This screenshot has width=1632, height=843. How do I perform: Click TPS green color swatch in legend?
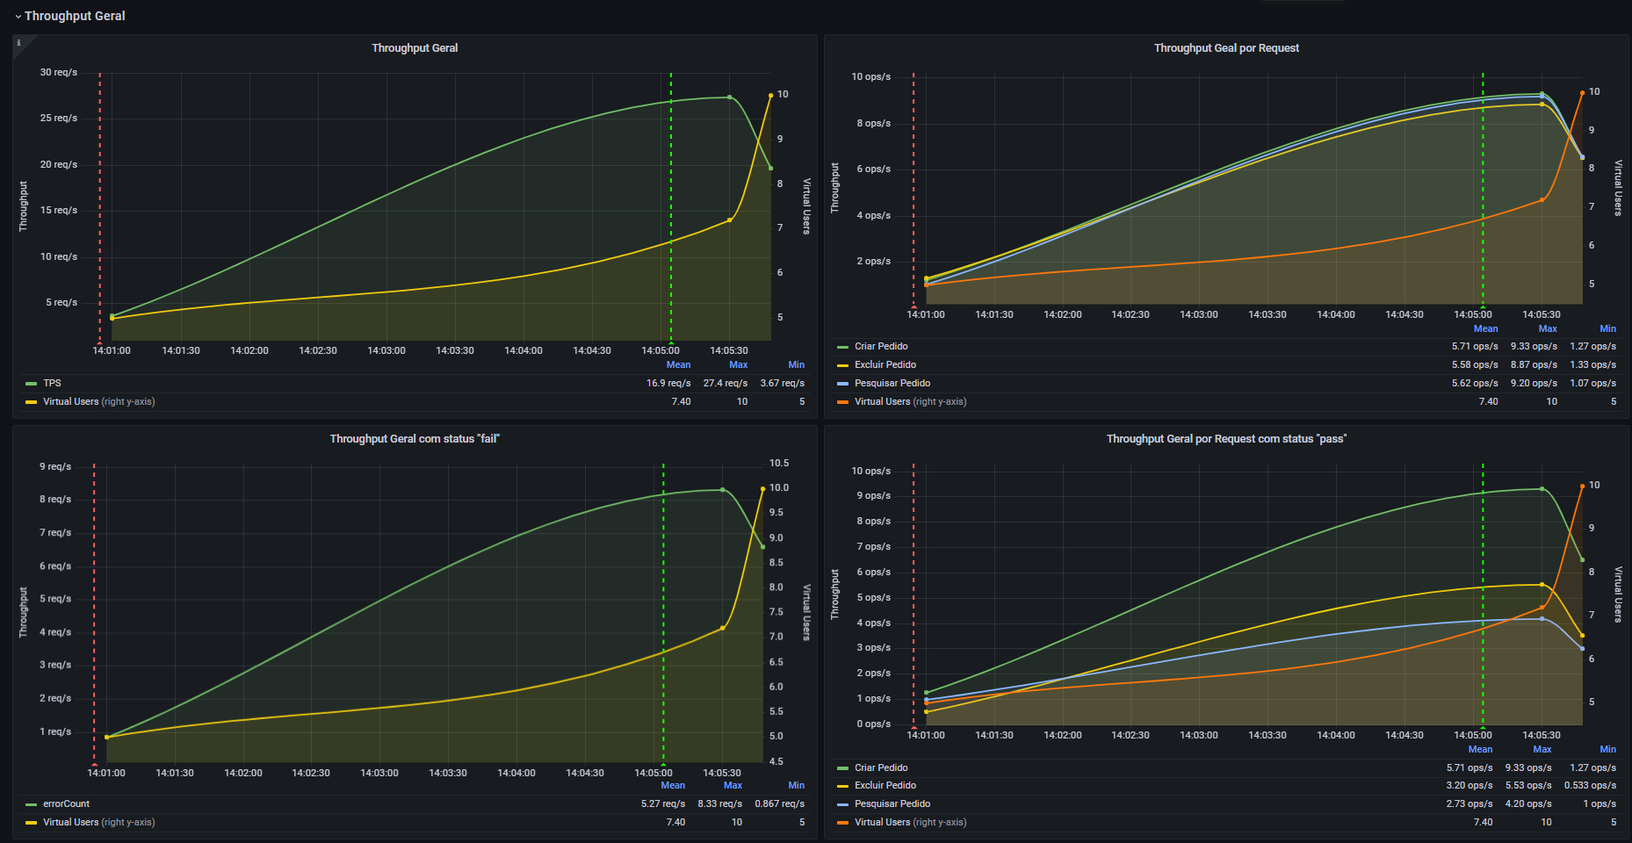click(31, 384)
